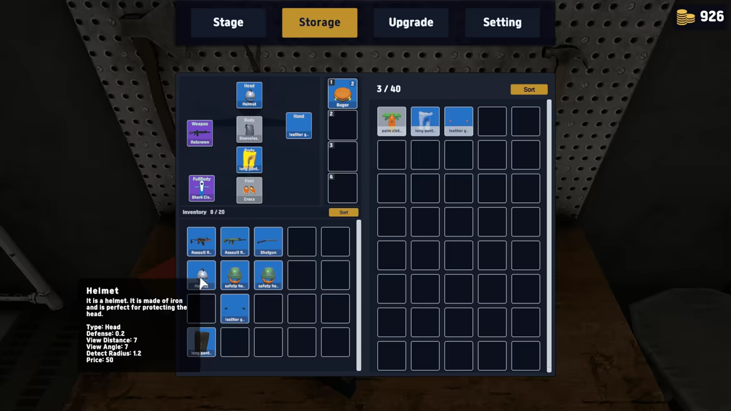731x411 pixels.
Task: Click the "Detect Radius: 1.2" tooltip line
Action: coord(114,353)
